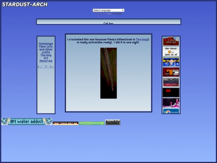Image resolution: width=217 pixels, height=163 pixels.
Task: Click the white 'please go off' stamp
Action: [x=171, y=52]
